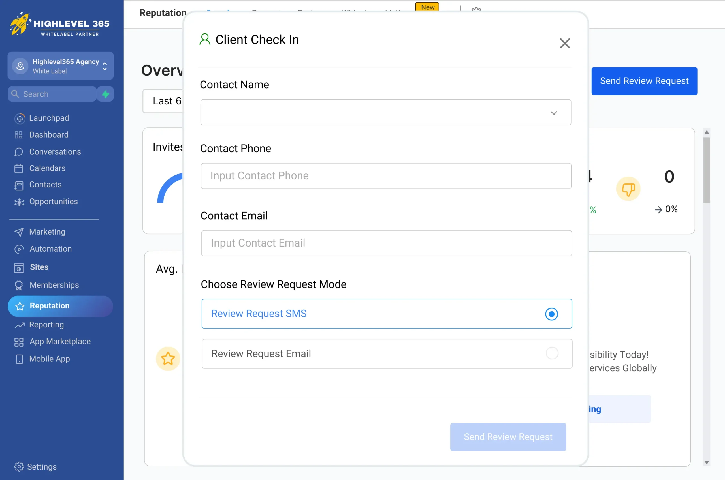Open the Reporting menu item
This screenshot has height=480, width=725.
click(x=46, y=325)
